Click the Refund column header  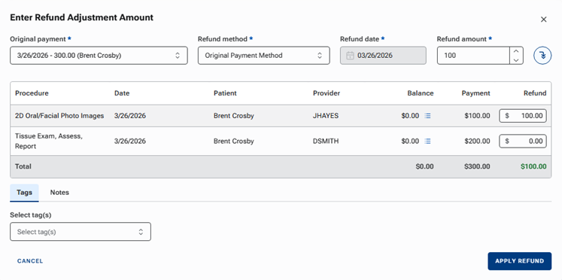click(535, 93)
